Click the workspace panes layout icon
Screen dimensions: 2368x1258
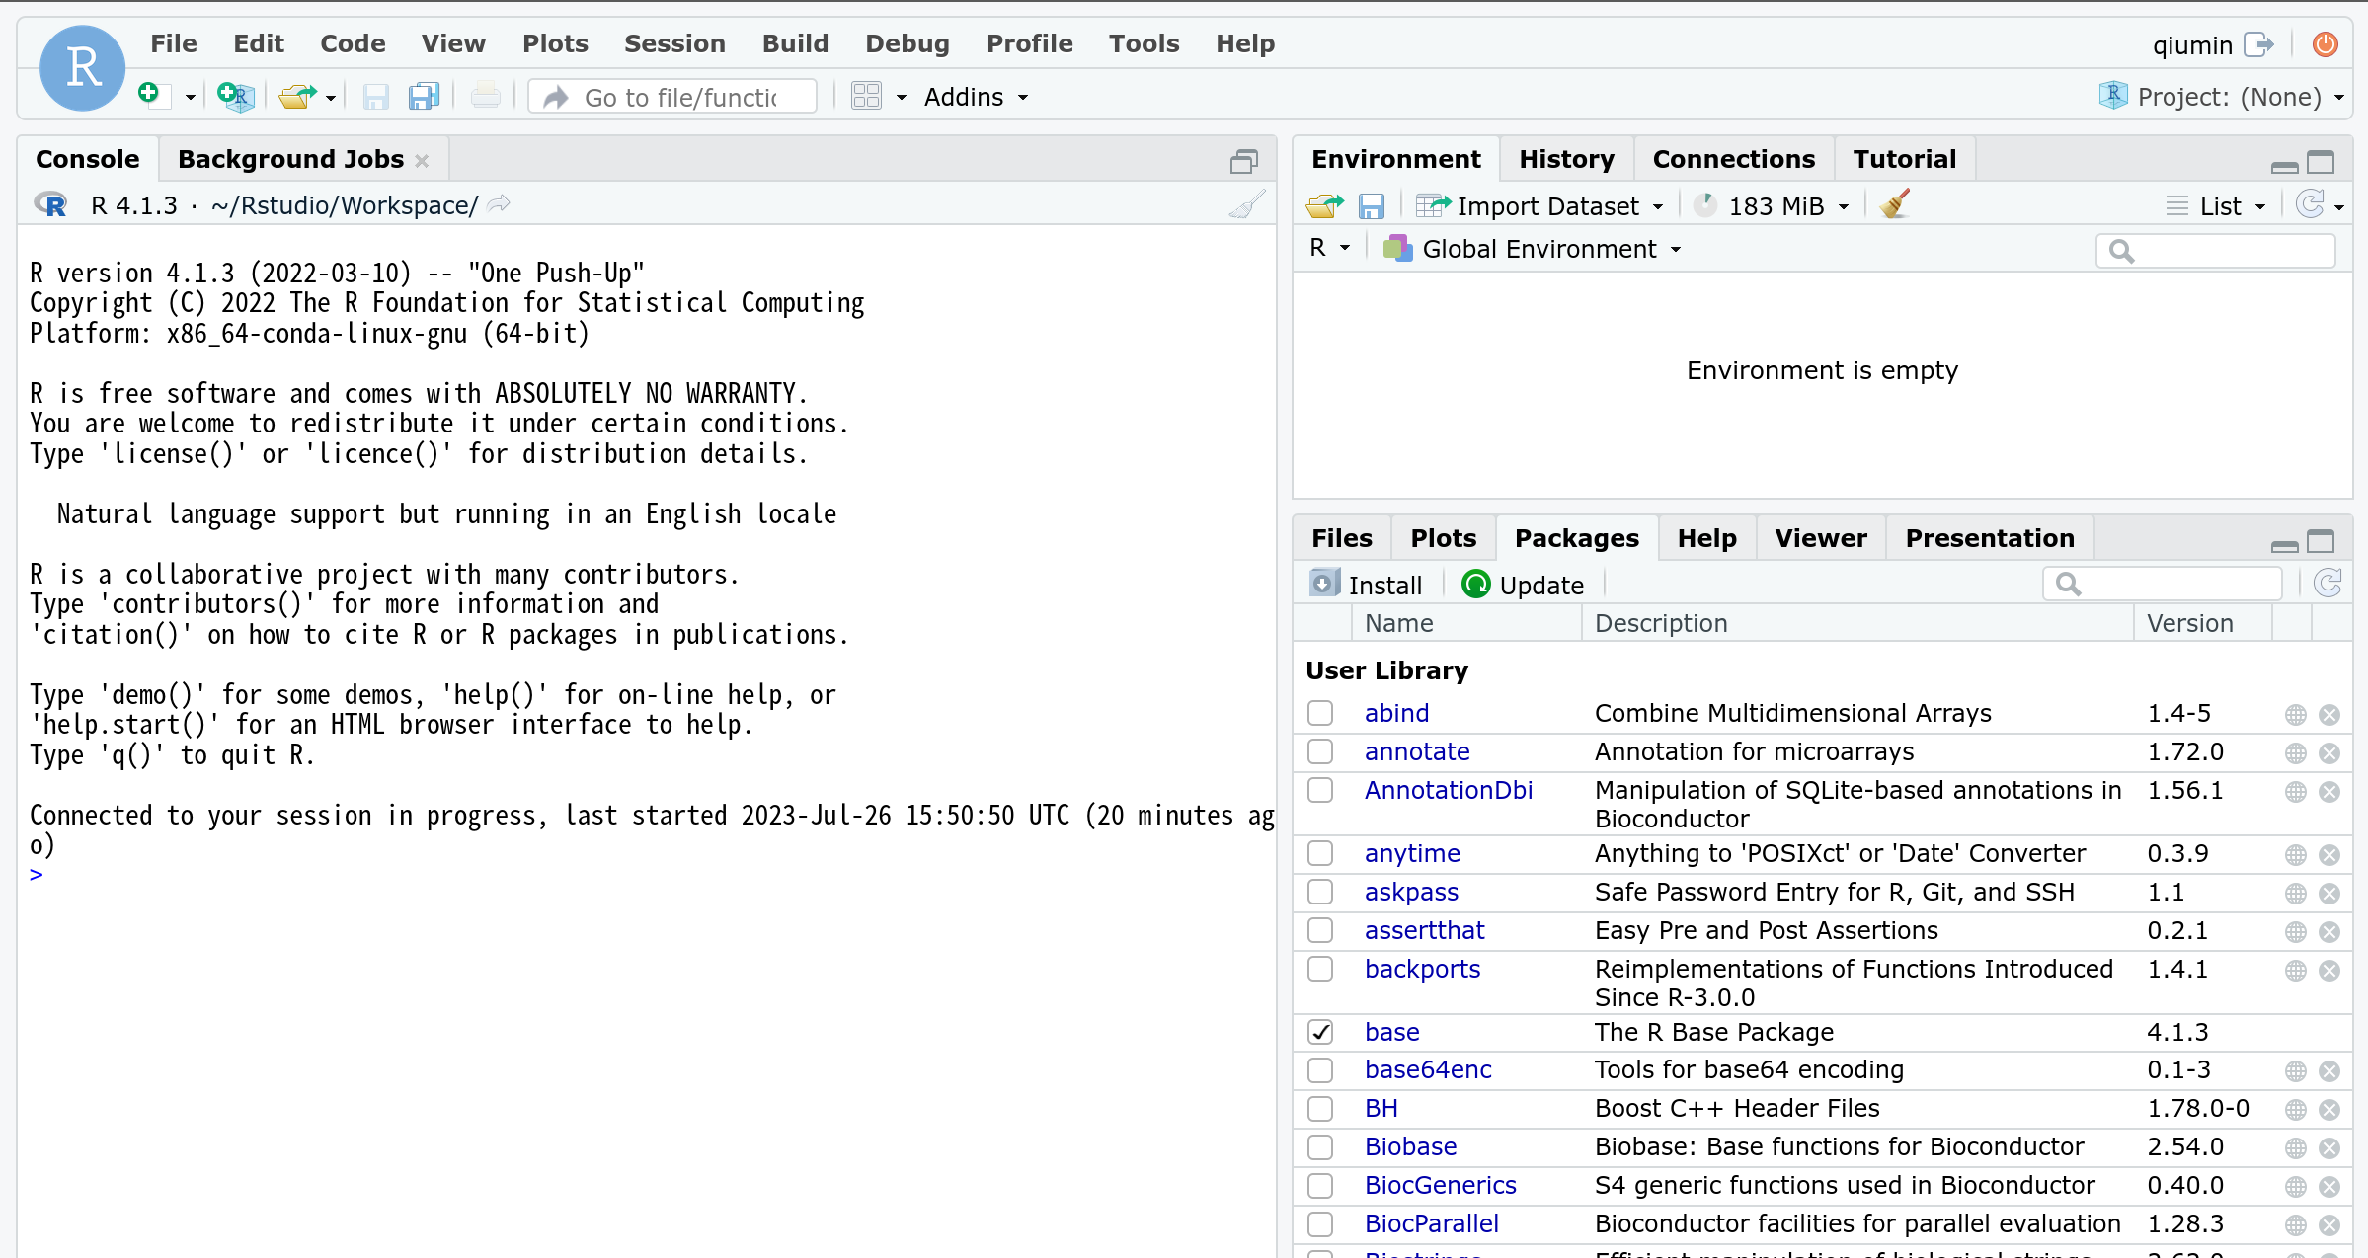click(x=866, y=96)
